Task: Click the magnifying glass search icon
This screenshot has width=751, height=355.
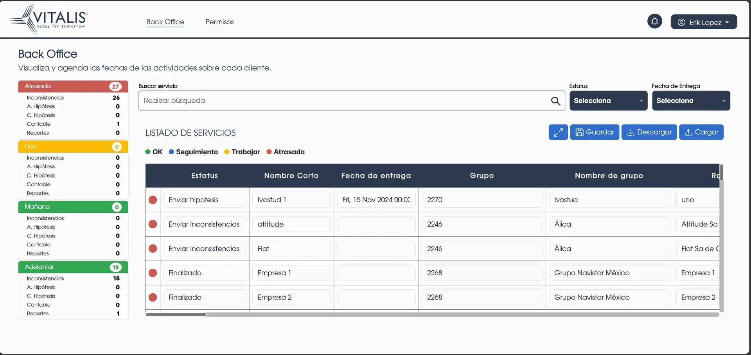Action: click(555, 101)
